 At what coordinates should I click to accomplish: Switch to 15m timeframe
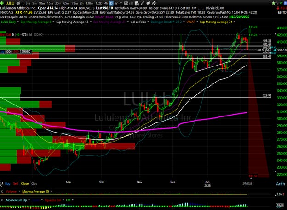tap(50, 3)
